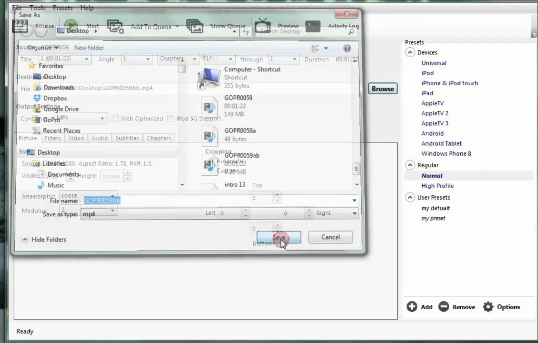This screenshot has height=343, width=538.
Task: Select the AppleTV 3 preset
Action: (435, 123)
